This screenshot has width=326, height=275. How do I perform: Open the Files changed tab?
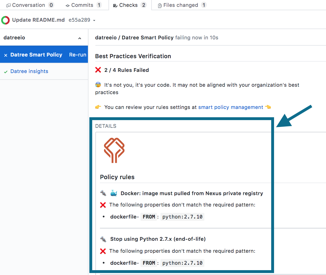pos(181,5)
